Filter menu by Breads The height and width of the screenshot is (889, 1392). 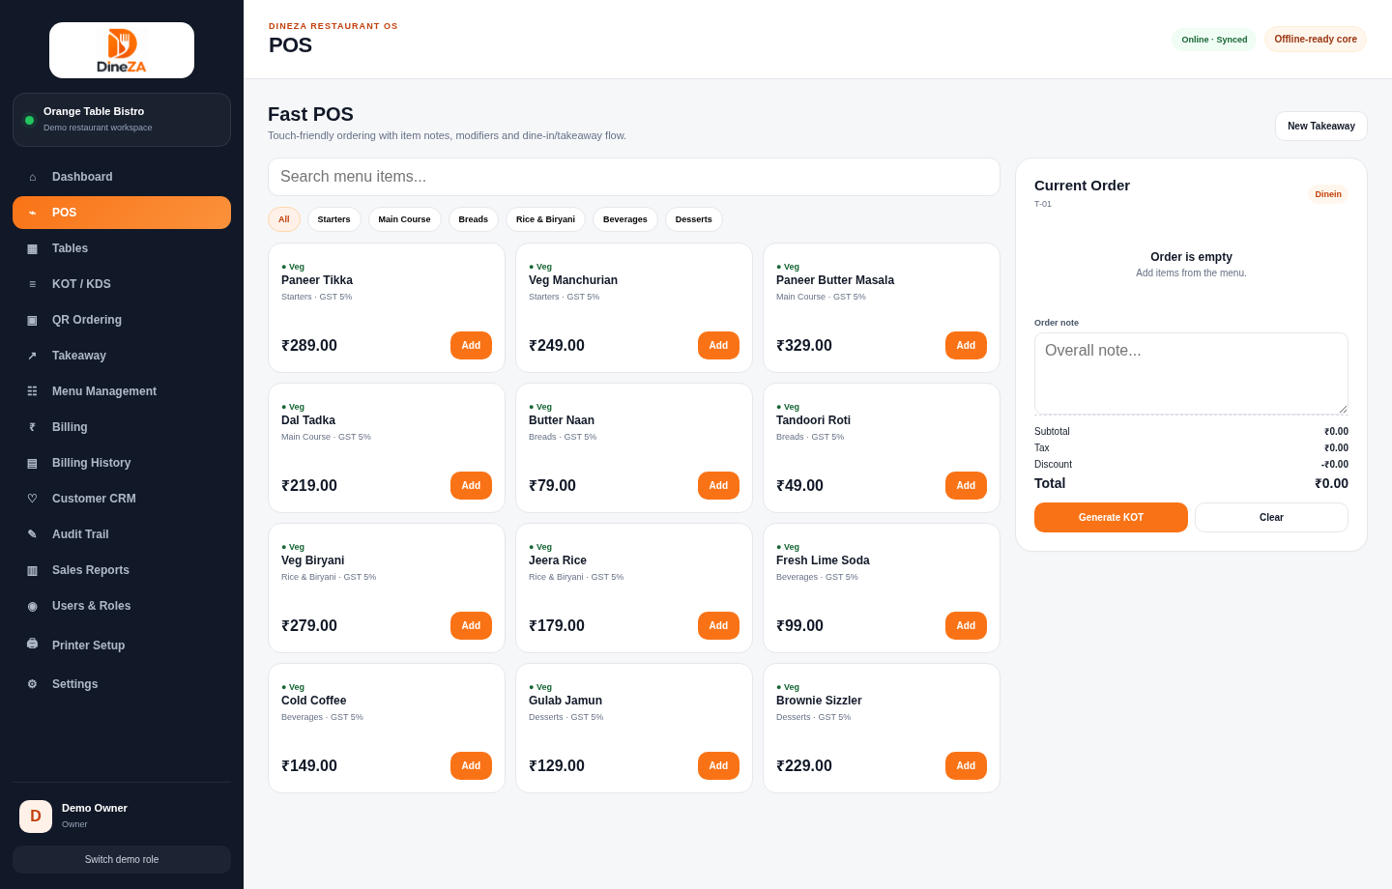[x=474, y=219]
